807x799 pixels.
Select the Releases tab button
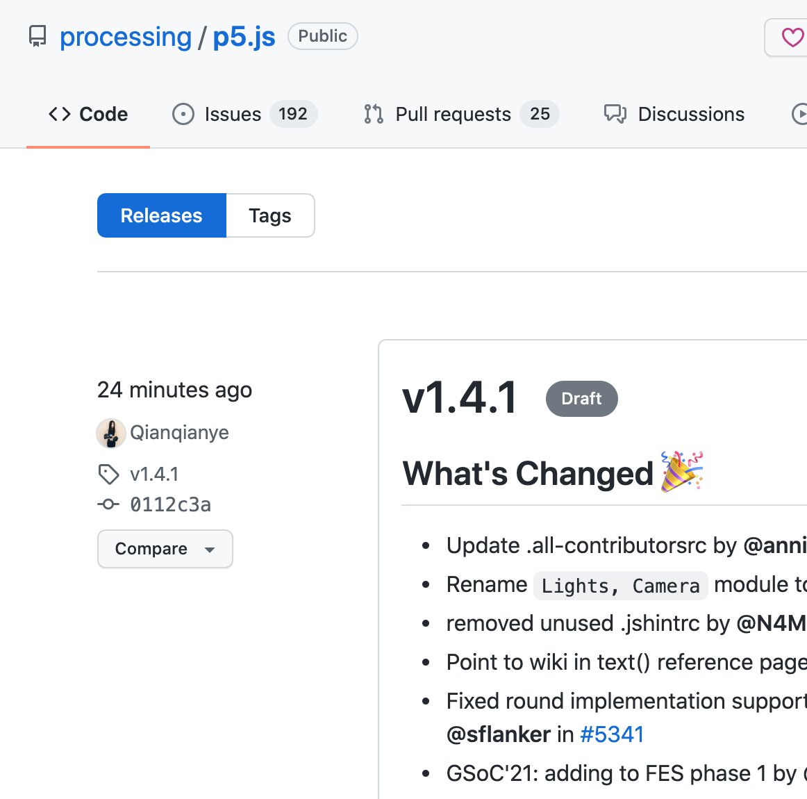click(162, 215)
